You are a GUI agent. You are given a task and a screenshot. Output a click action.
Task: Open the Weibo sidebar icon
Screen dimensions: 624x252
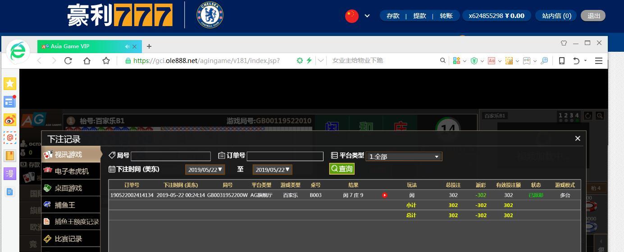(x=10, y=120)
